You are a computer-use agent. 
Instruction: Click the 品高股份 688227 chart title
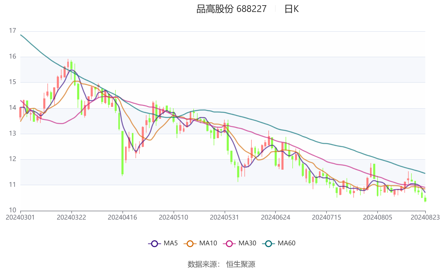tap(231, 9)
